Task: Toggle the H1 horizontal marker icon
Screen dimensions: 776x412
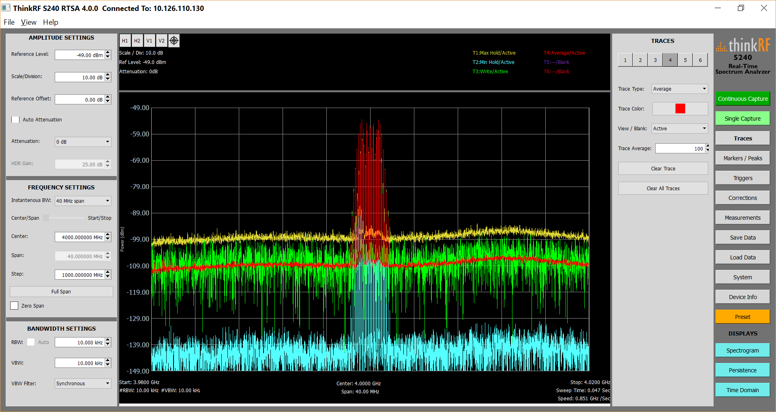Action: (x=125, y=40)
